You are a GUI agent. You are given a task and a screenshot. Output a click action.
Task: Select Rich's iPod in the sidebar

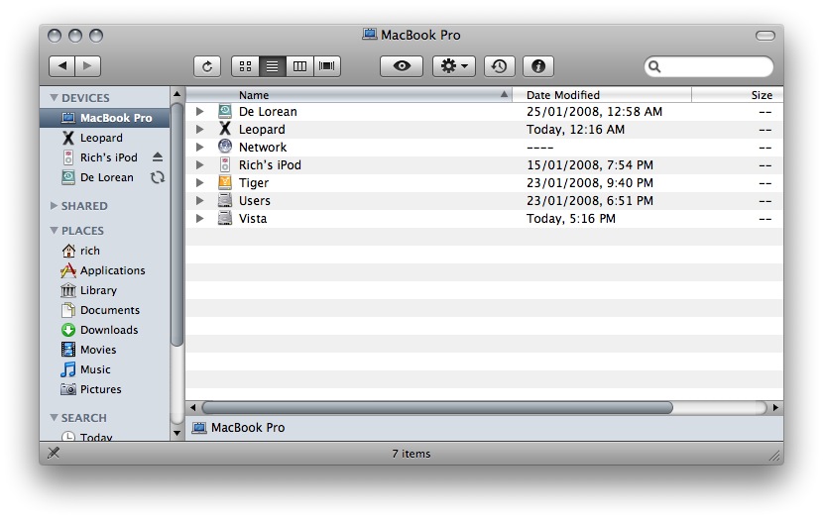[x=104, y=157]
